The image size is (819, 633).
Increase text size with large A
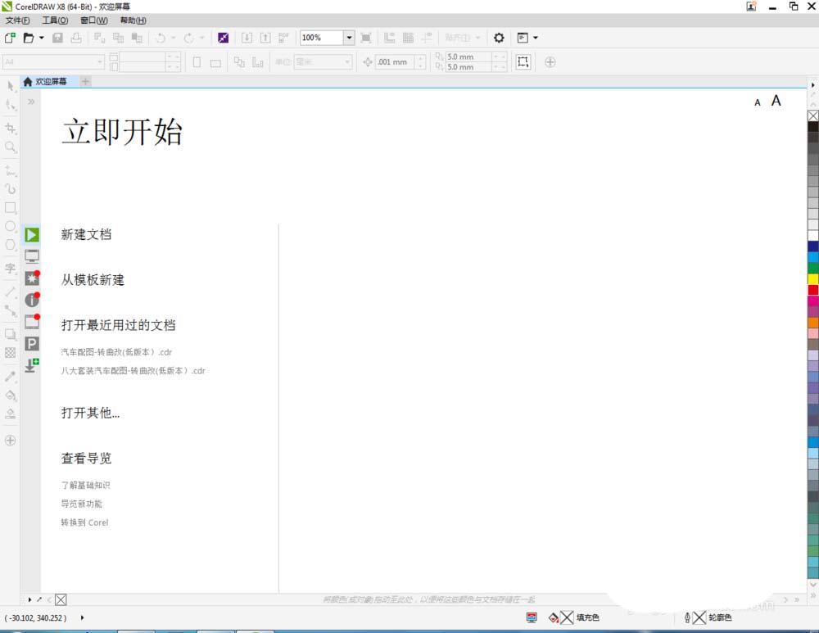tap(776, 101)
